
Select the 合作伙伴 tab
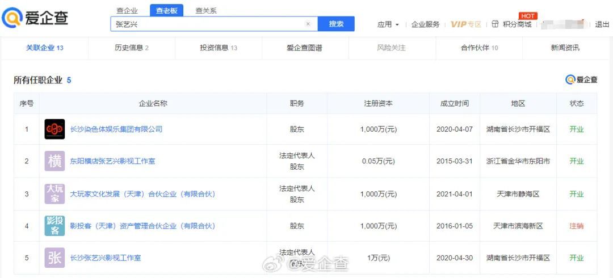pos(479,48)
